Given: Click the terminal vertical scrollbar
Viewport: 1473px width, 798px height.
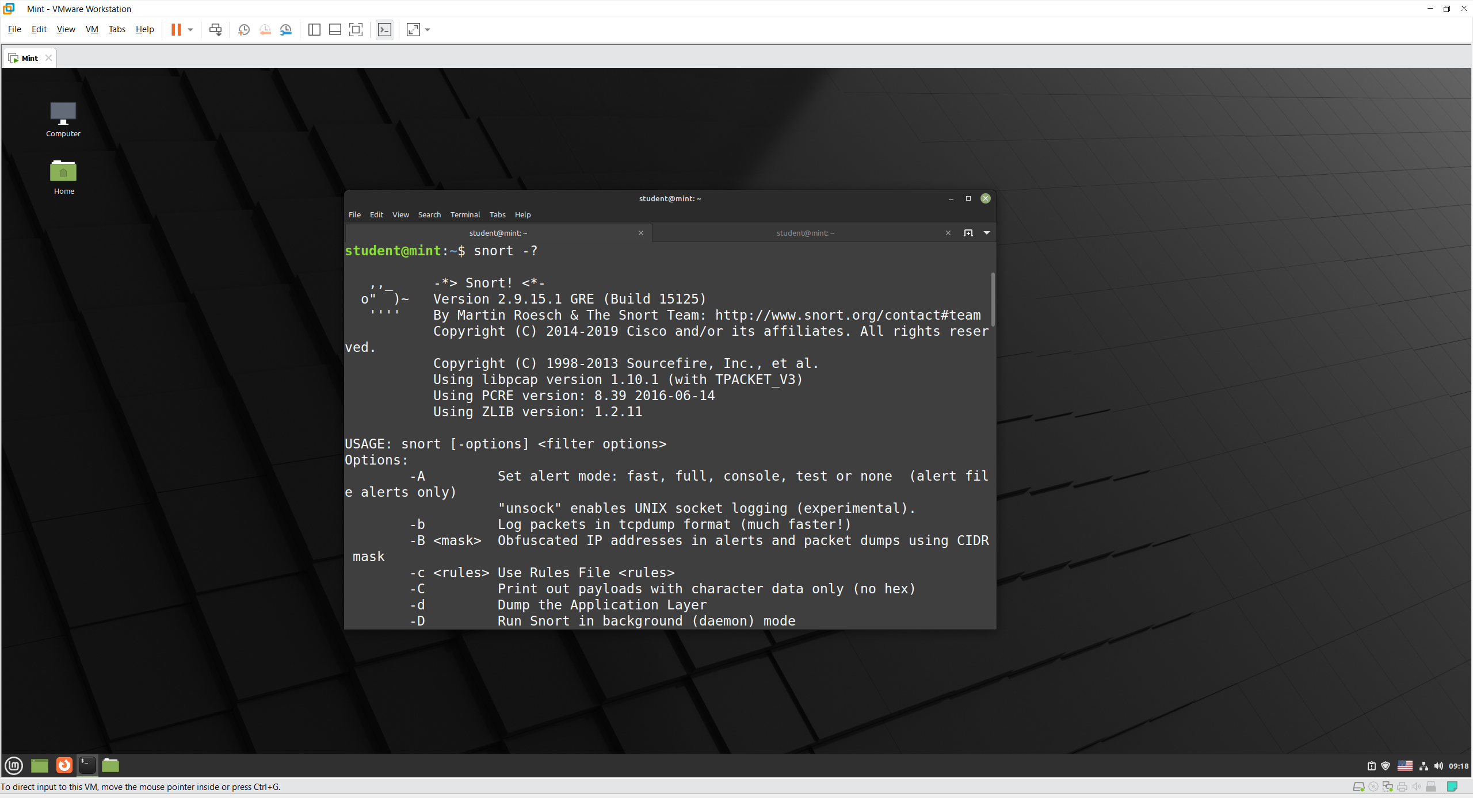Looking at the screenshot, I should point(993,299).
